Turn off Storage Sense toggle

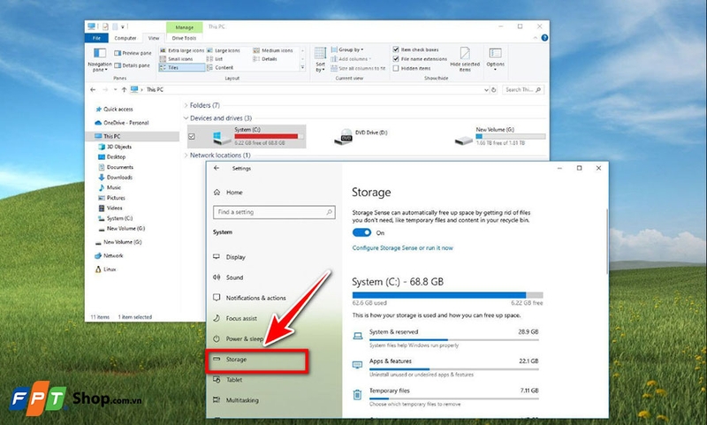tap(361, 232)
